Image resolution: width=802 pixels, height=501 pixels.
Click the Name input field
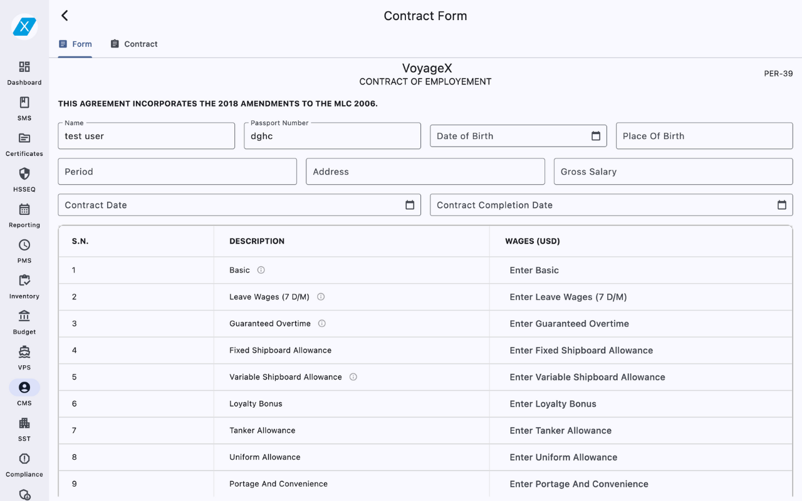click(x=147, y=136)
